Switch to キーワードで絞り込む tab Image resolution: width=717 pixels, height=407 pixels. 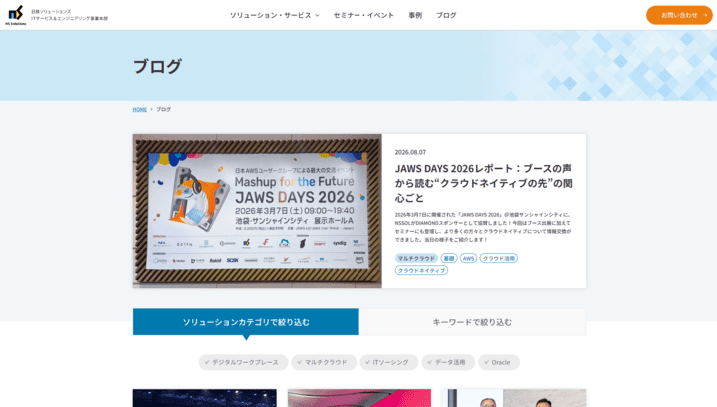472,322
